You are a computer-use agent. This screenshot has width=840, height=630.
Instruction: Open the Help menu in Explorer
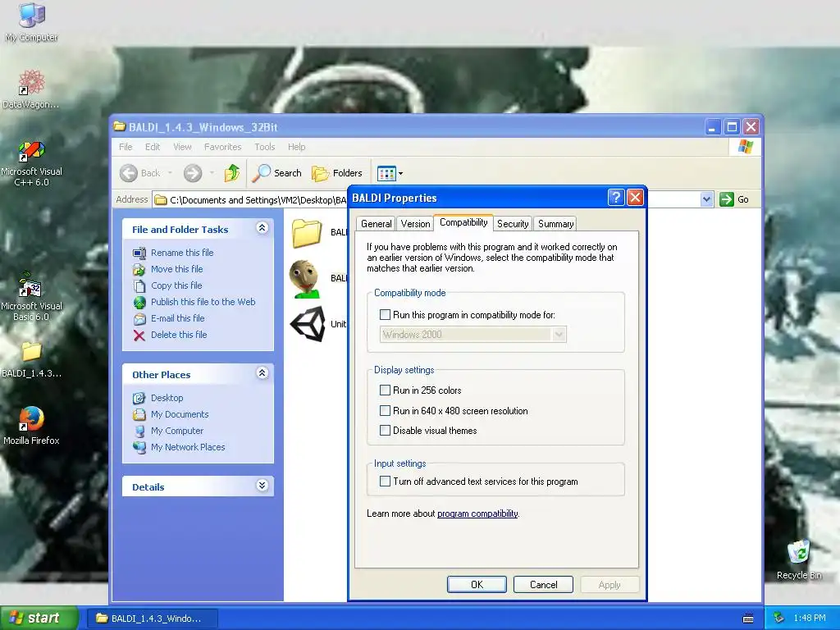click(296, 147)
